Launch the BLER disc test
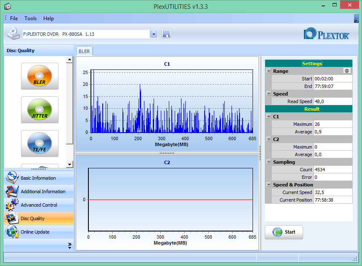362x266 pixels. (x=40, y=76)
